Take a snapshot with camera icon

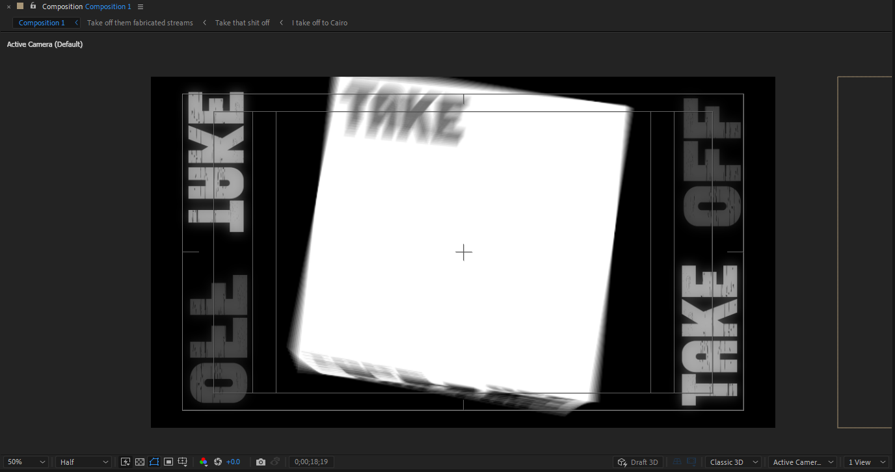[x=261, y=462]
